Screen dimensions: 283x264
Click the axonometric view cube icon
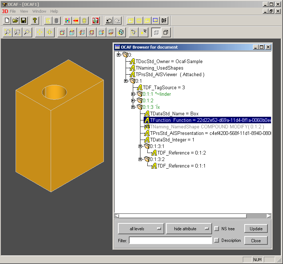tap(121, 33)
